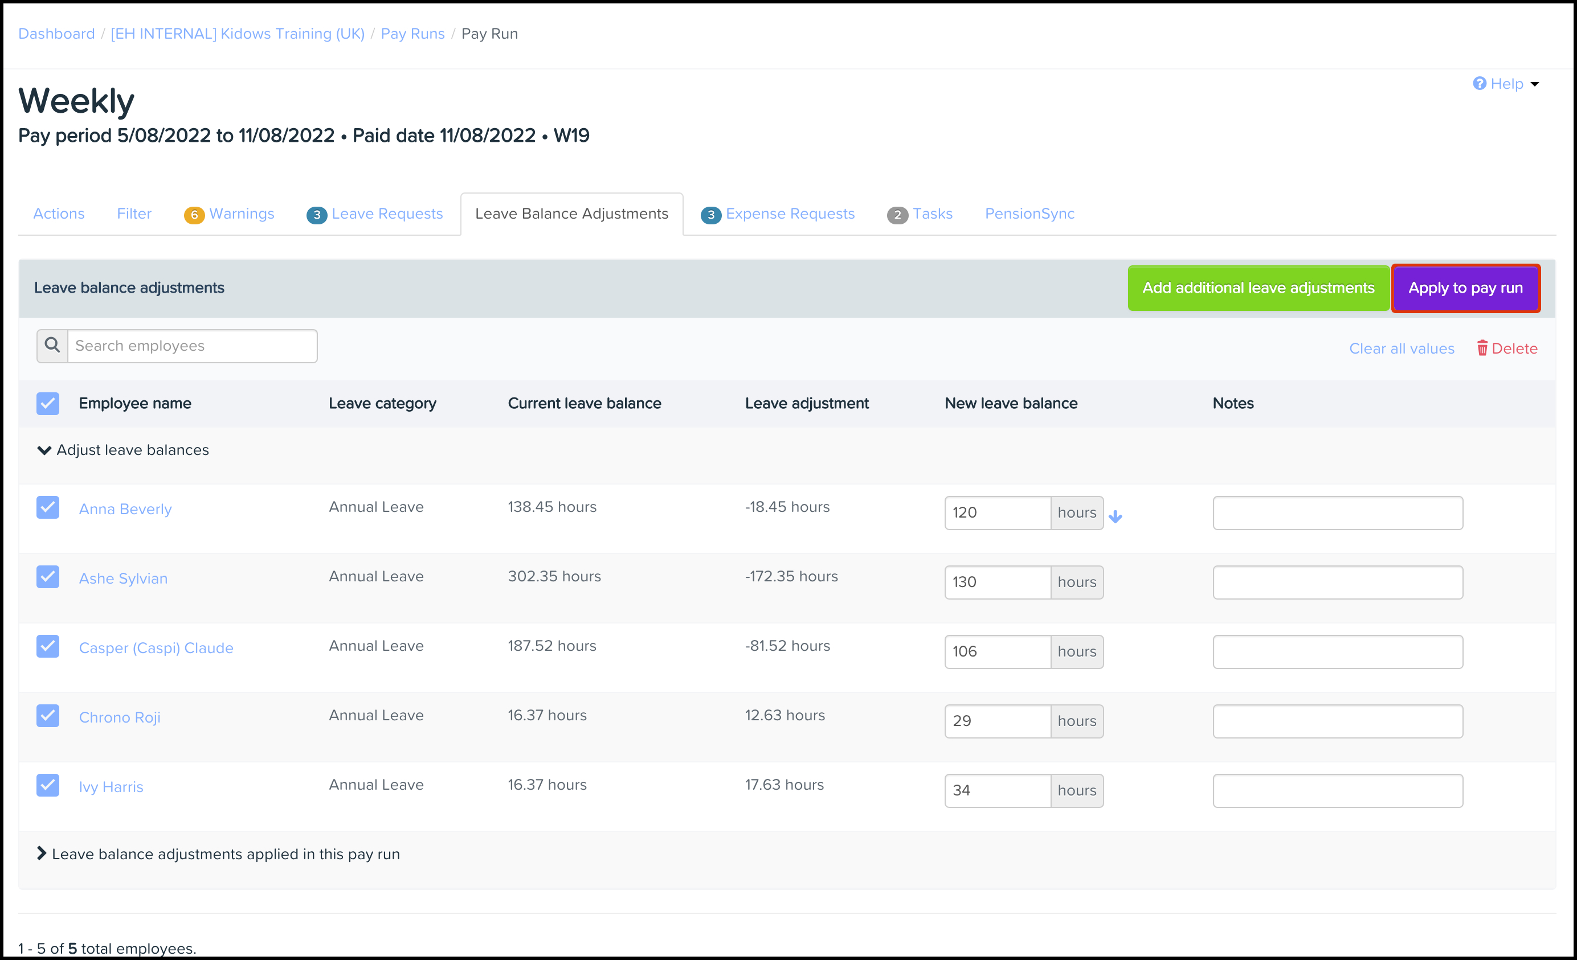The height and width of the screenshot is (960, 1577).
Task: Expand Leave balance adjustments applied in this pay run
Action: click(42, 853)
